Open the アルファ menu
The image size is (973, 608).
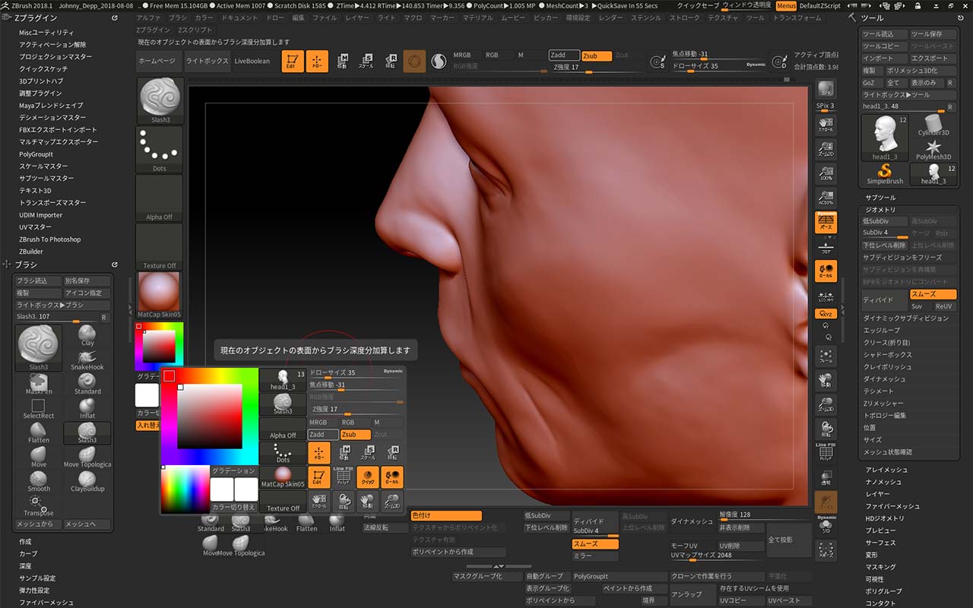pos(148,17)
